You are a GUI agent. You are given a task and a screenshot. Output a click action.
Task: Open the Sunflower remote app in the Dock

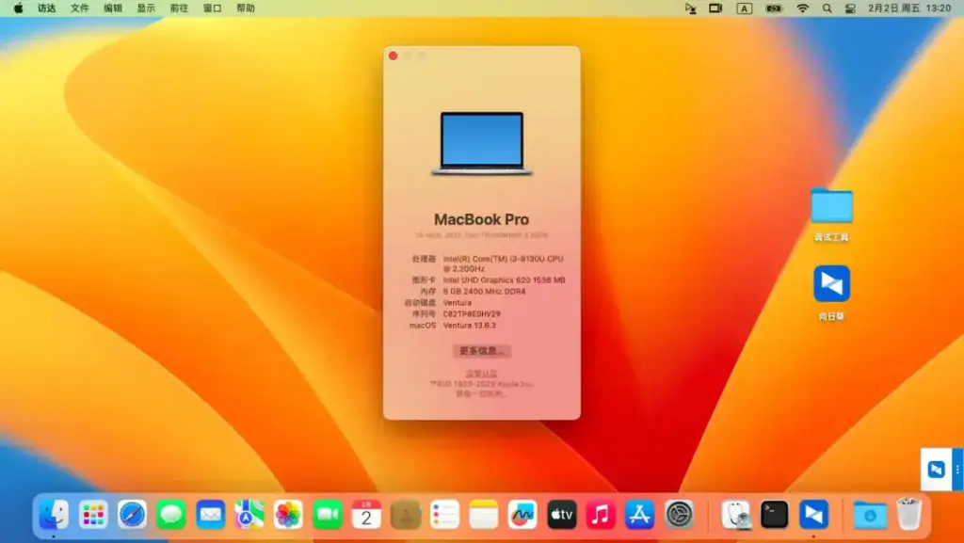814,515
